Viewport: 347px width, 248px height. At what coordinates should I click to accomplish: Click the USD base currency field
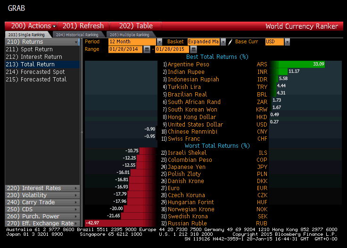click(x=274, y=42)
